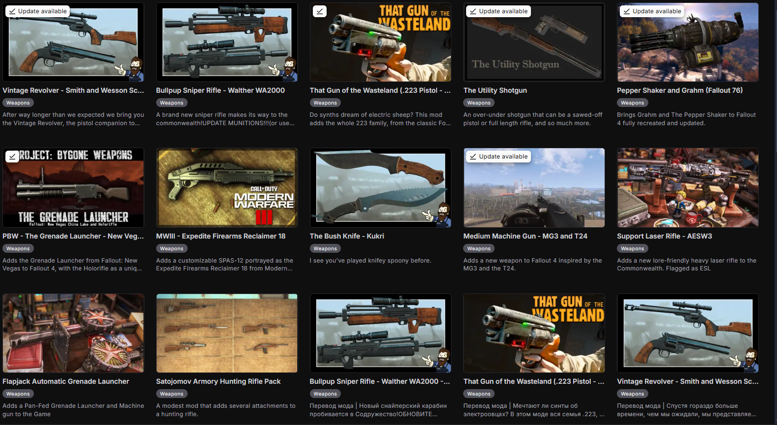777x425 pixels.
Task: Open the MWIII - Expedite Firearms Reclaimer 18 title
Action: [x=221, y=236]
